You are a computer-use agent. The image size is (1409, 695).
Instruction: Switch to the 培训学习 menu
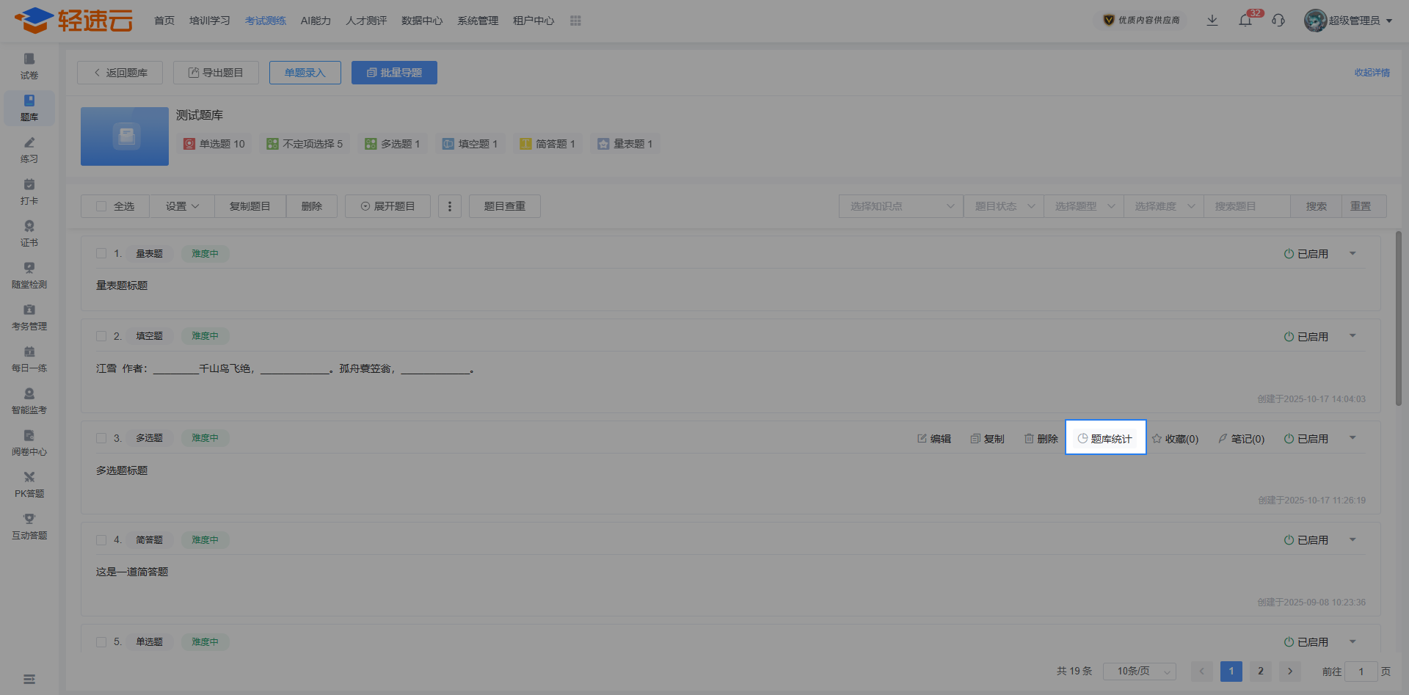[x=210, y=21]
